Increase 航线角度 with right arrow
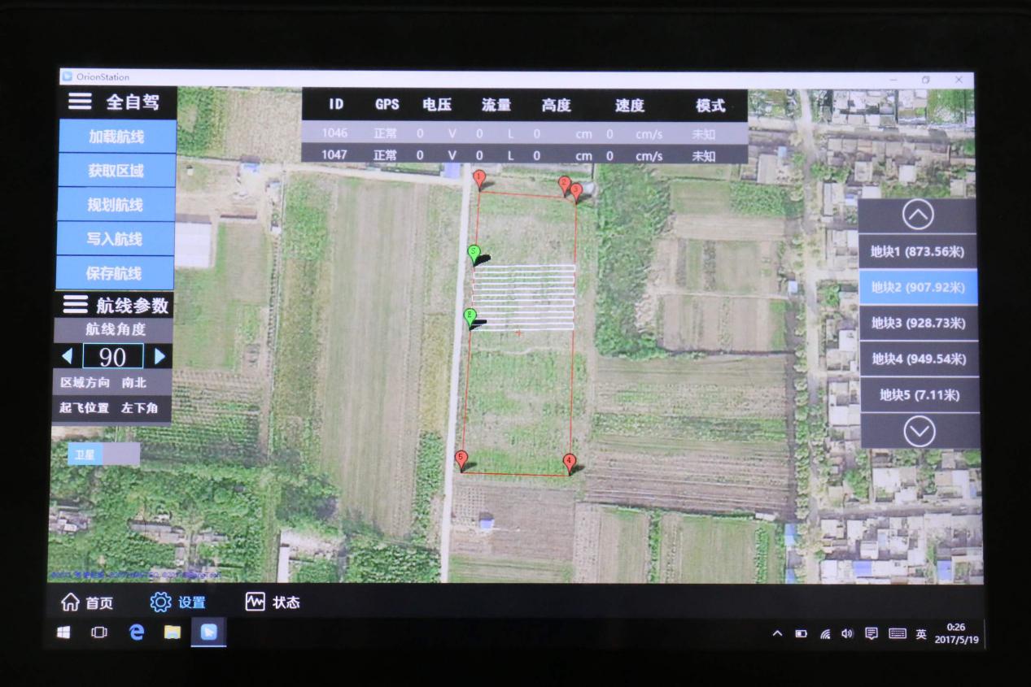1031x687 pixels. coord(160,356)
